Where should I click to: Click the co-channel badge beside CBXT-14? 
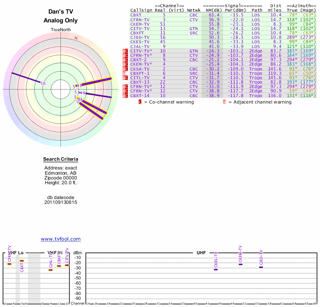(x=126, y=96)
